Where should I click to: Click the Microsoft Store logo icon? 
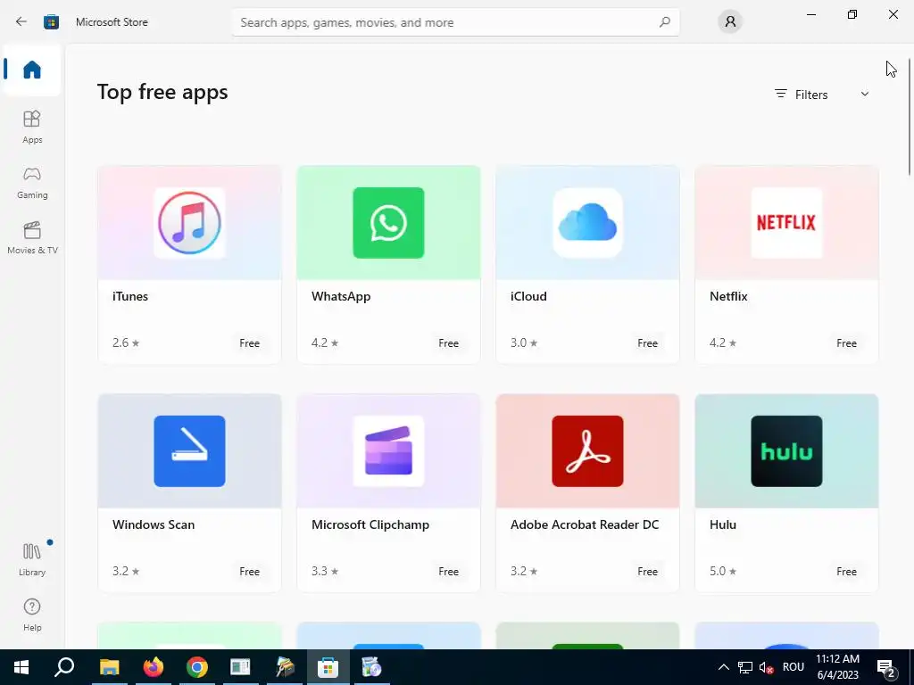pos(51,22)
